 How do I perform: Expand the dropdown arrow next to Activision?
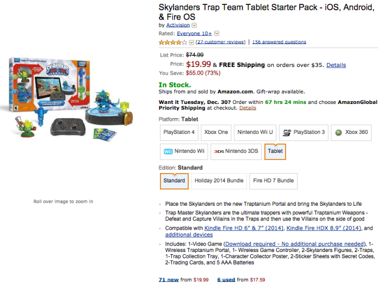pyautogui.click(x=194, y=25)
